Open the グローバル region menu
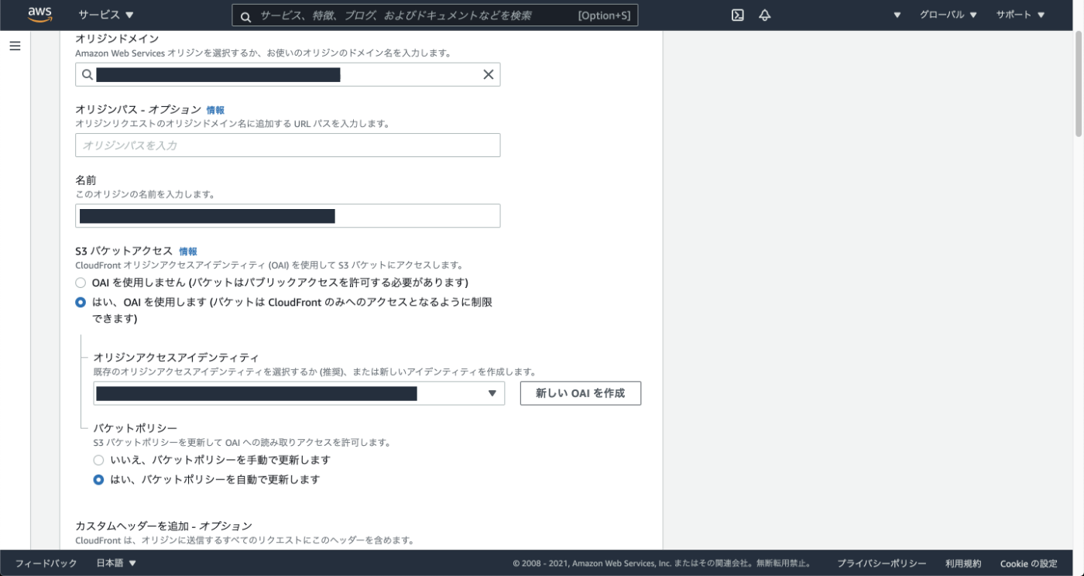1084x576 pixels. click(x=948, y=15)
